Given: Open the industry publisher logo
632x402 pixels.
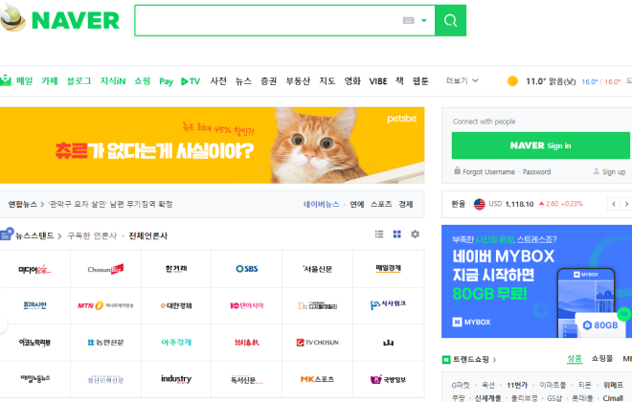Looking at the screenshot, I should [176, 379].
